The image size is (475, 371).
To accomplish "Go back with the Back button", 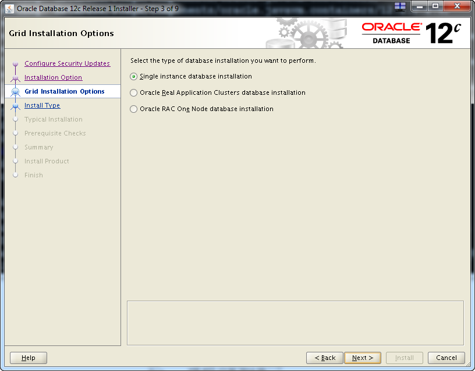I will (x=325, y=358).
